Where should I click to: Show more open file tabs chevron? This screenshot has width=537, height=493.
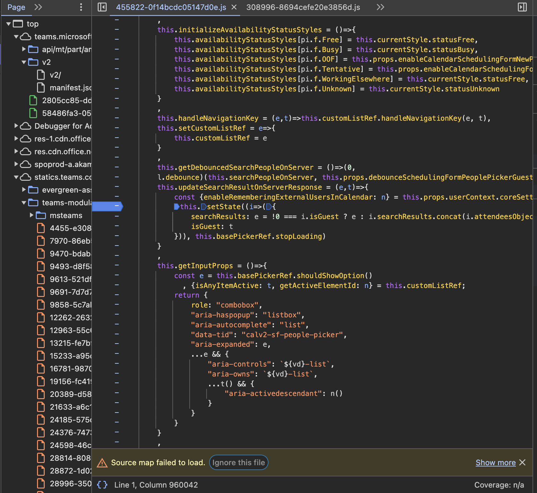click(380, 7)
